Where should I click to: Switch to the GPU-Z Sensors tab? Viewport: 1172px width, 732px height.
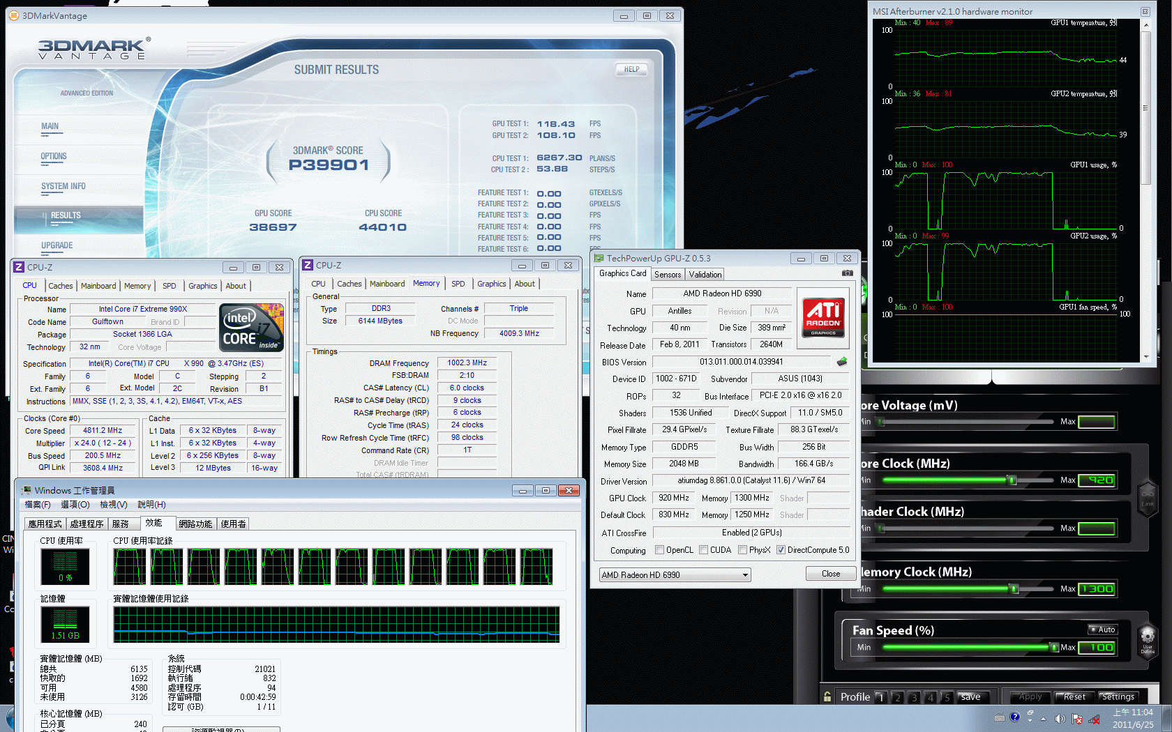point(668,275)
